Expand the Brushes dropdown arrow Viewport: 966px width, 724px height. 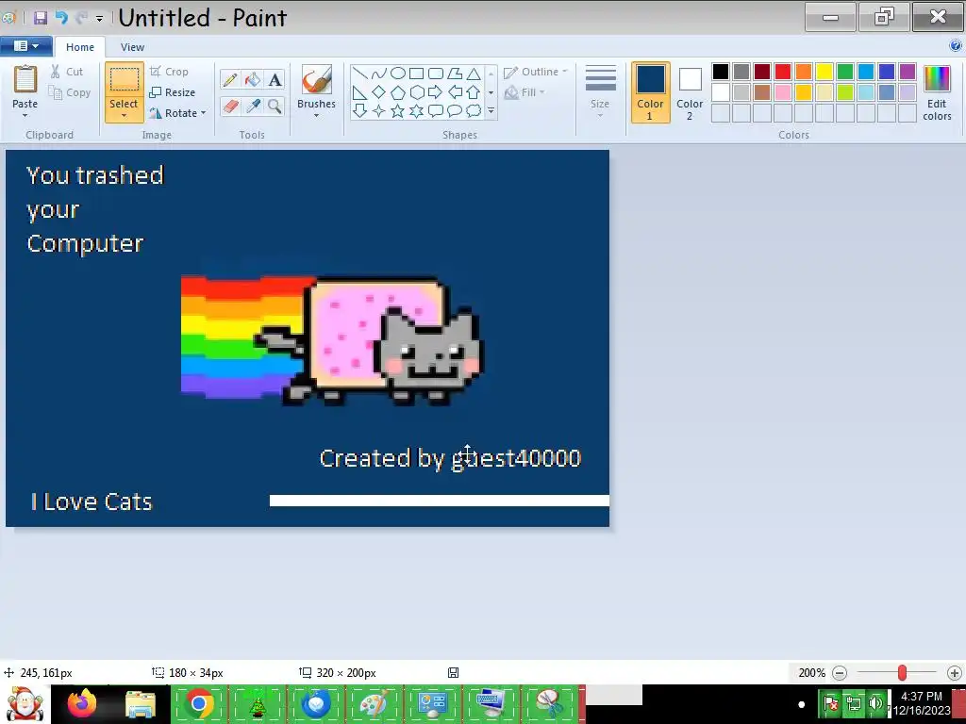[x=317, y=115]
